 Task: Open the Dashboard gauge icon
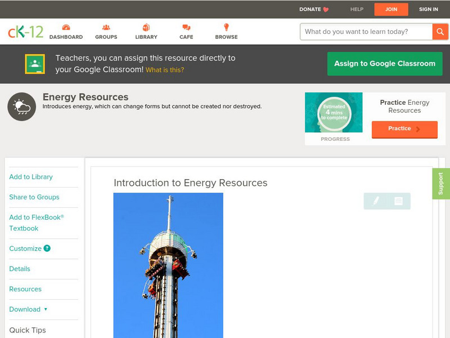tap(66, 28)
